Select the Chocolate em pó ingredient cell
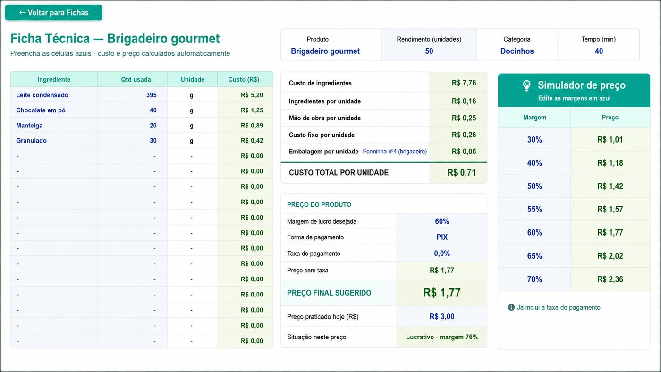This screenshot has height=372, width=661. click(54, 110)
